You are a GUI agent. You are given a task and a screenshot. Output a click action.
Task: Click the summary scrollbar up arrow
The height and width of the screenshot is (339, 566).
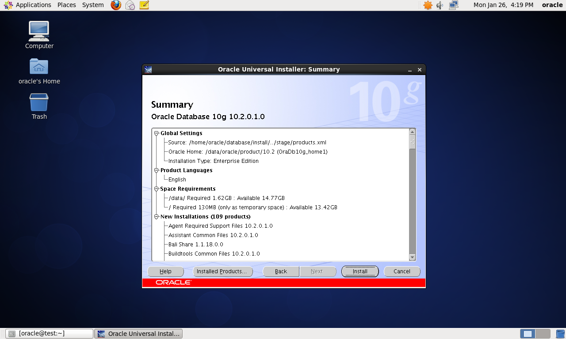click(x=413, y=132)
